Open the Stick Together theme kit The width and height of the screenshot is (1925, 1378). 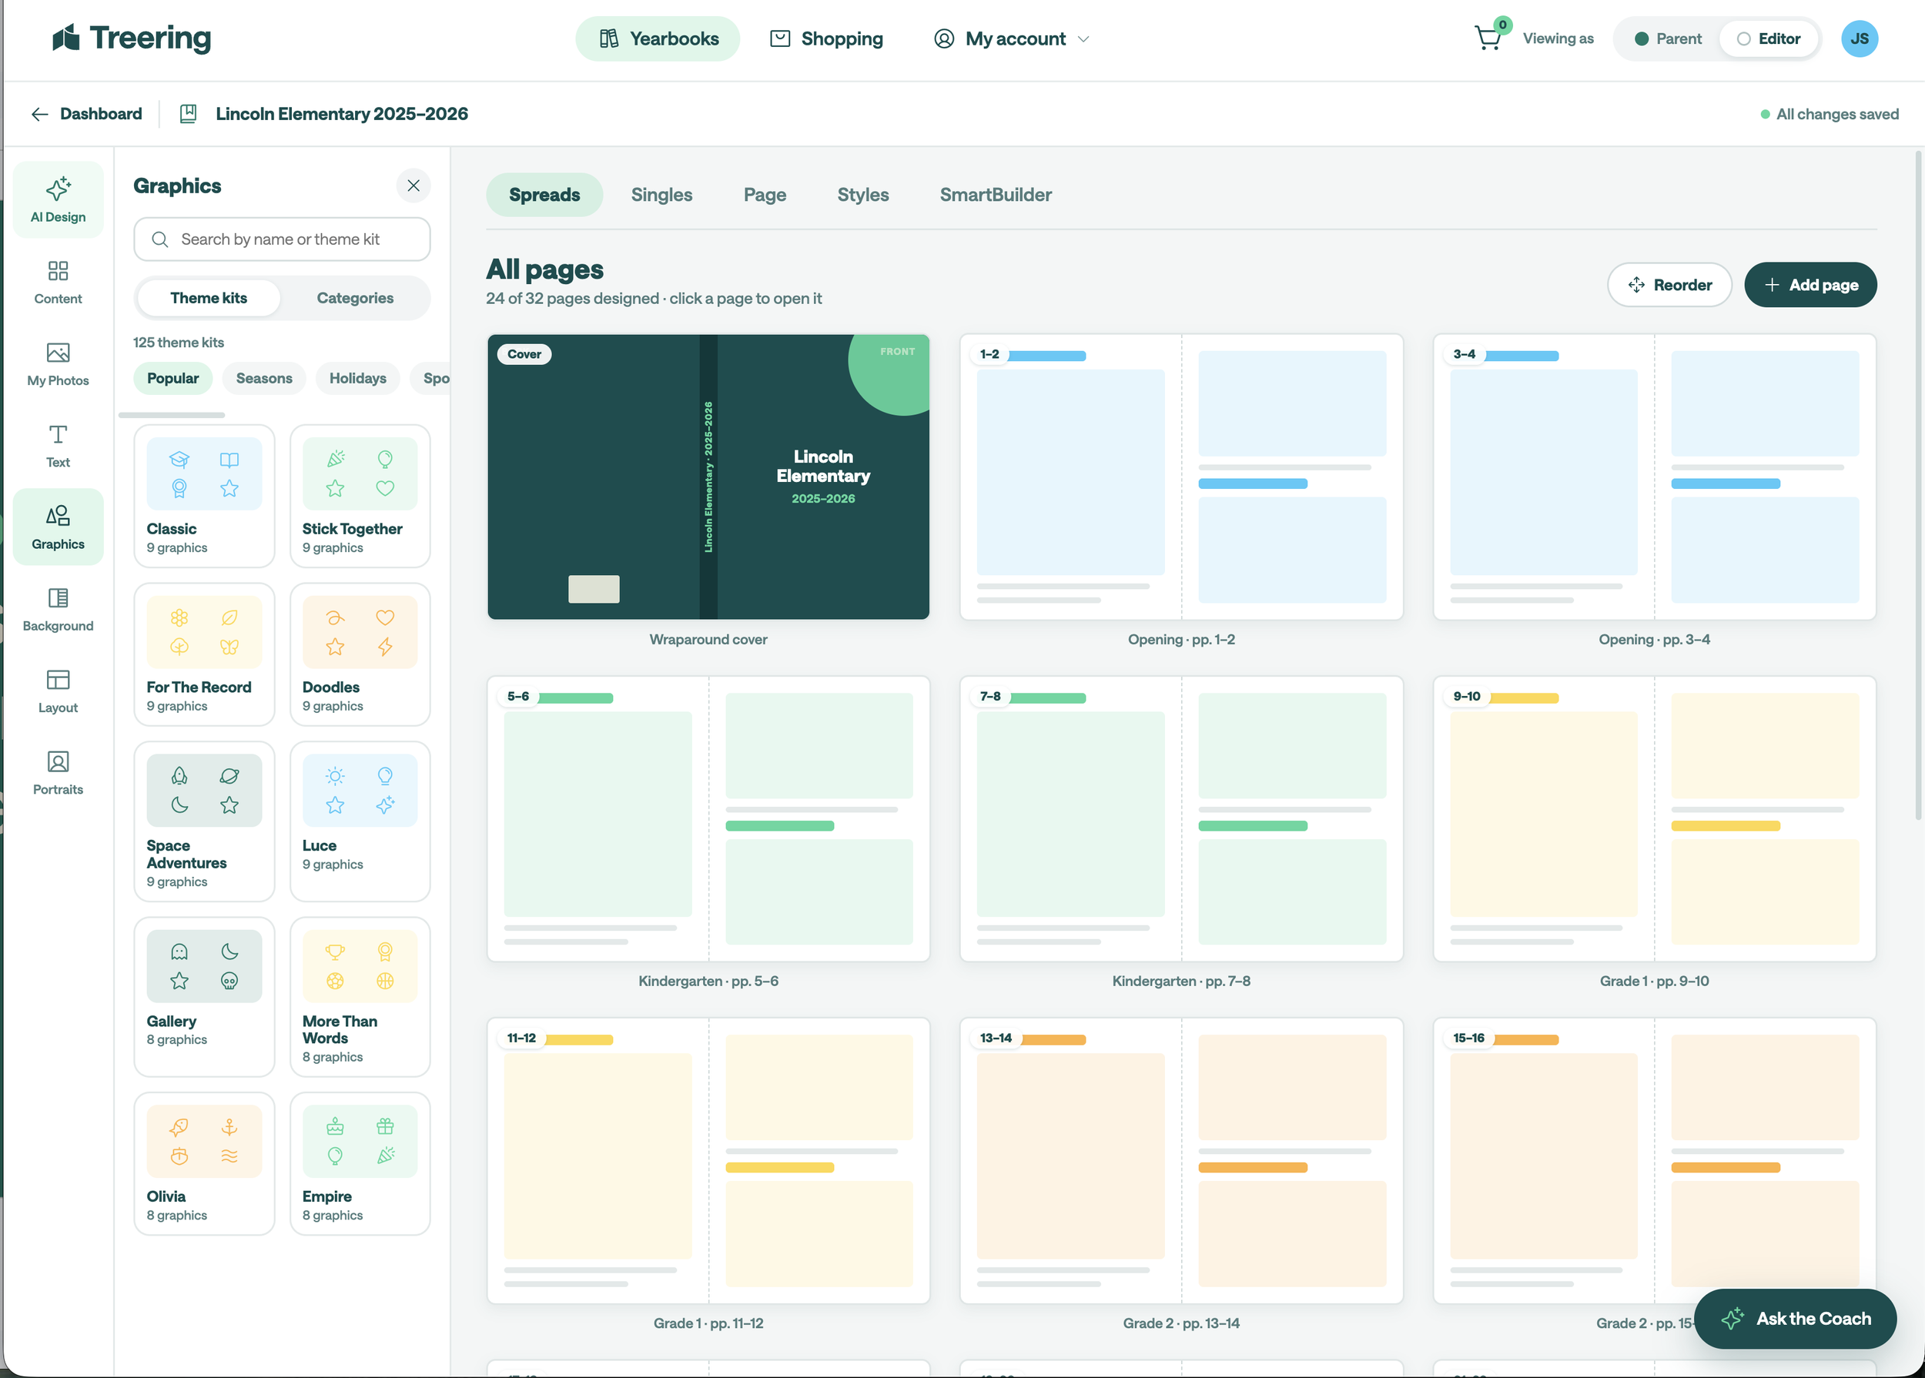[360, 497]
